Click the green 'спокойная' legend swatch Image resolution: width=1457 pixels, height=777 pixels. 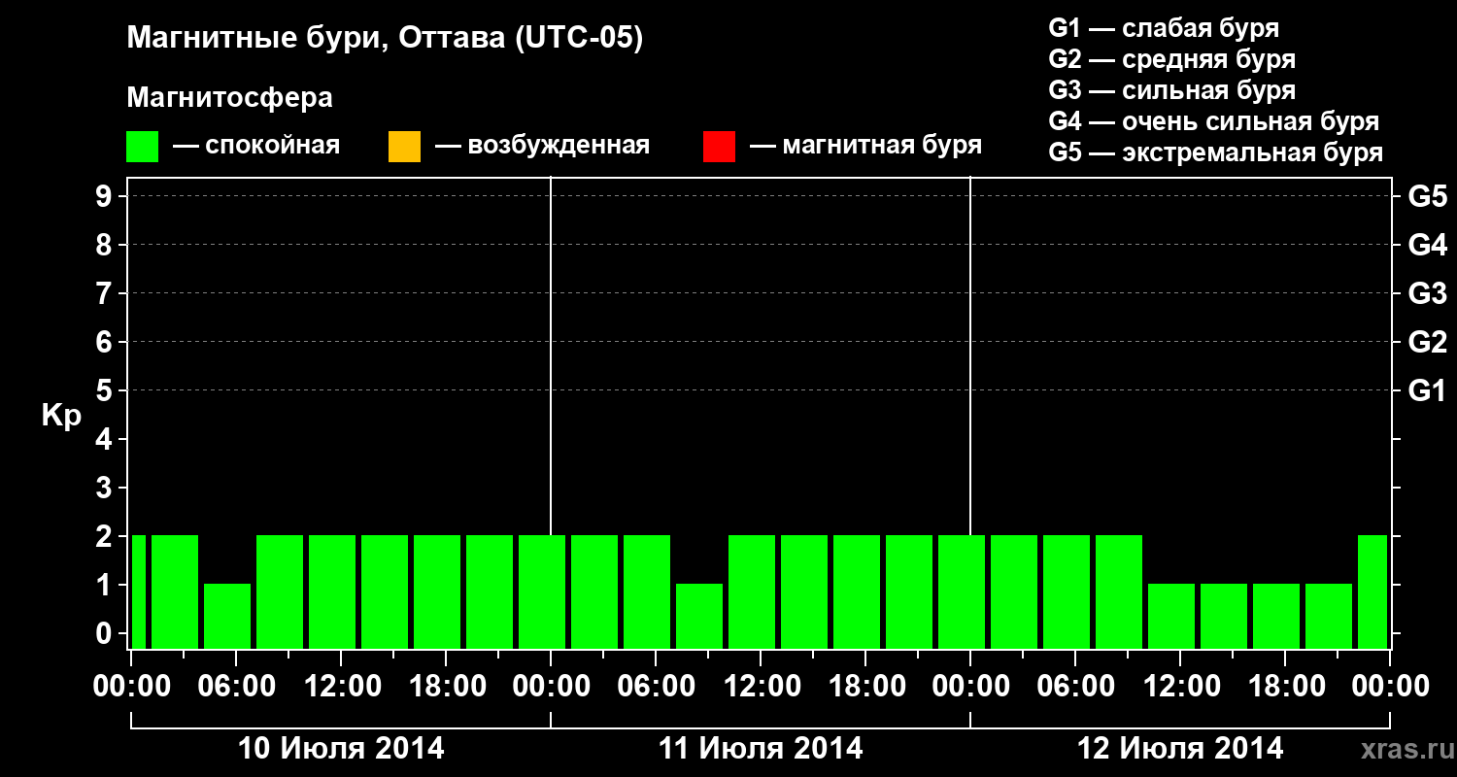click(x=143, y=147)
